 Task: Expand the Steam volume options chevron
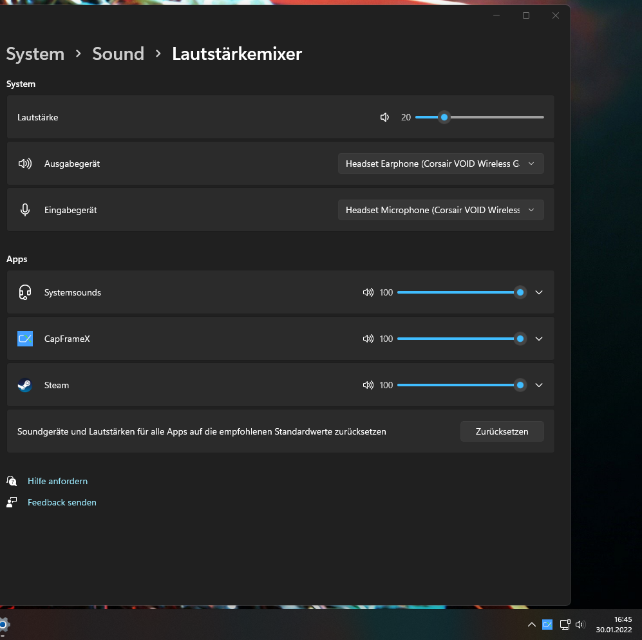click(x=539, y=385)
